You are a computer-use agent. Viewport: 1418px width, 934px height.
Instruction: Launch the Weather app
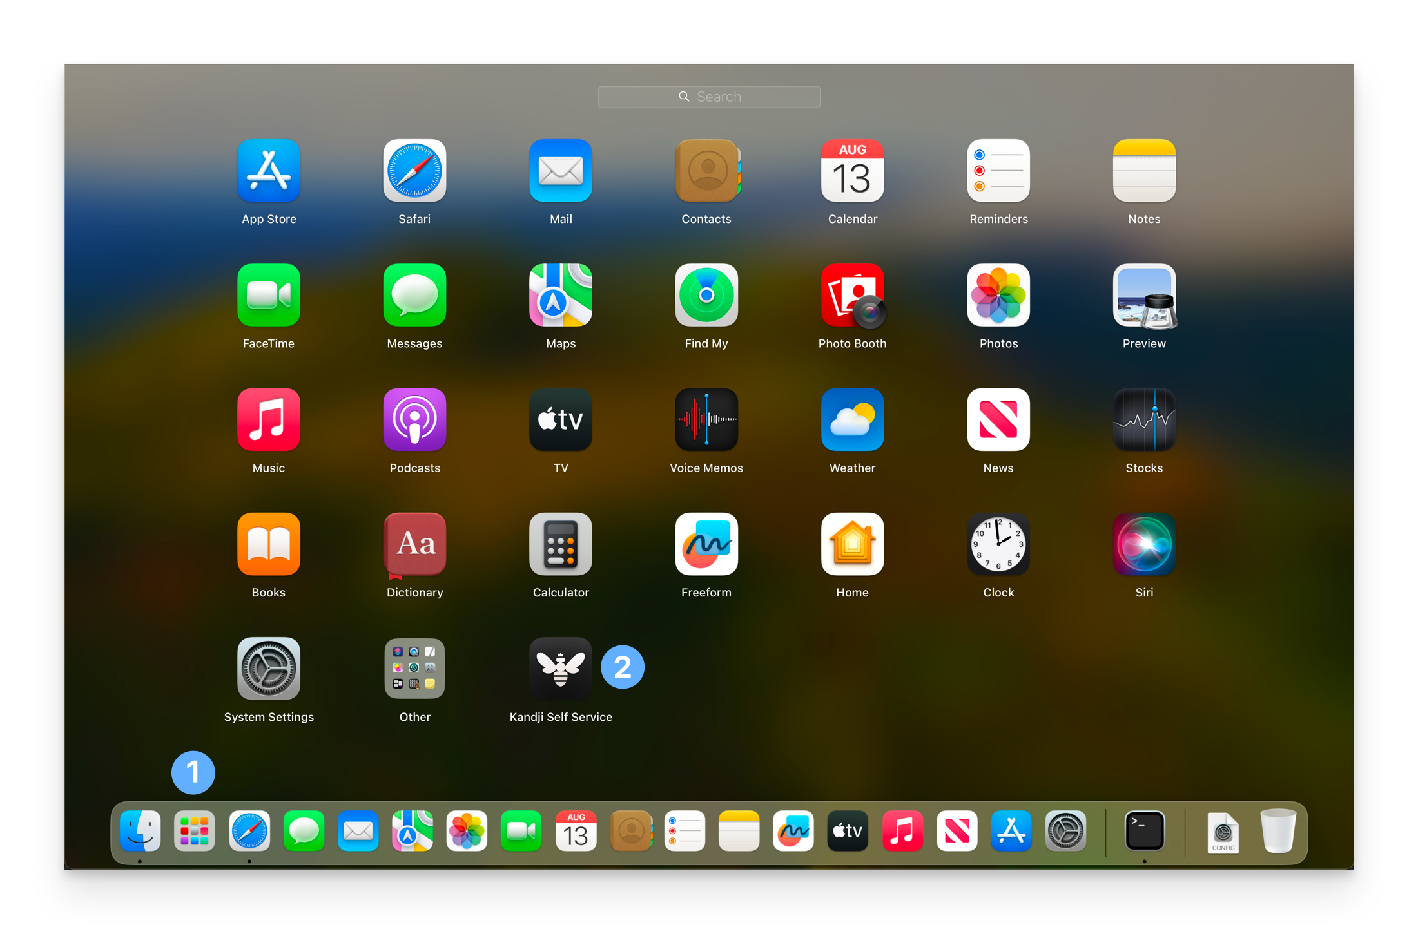[852, 420]
